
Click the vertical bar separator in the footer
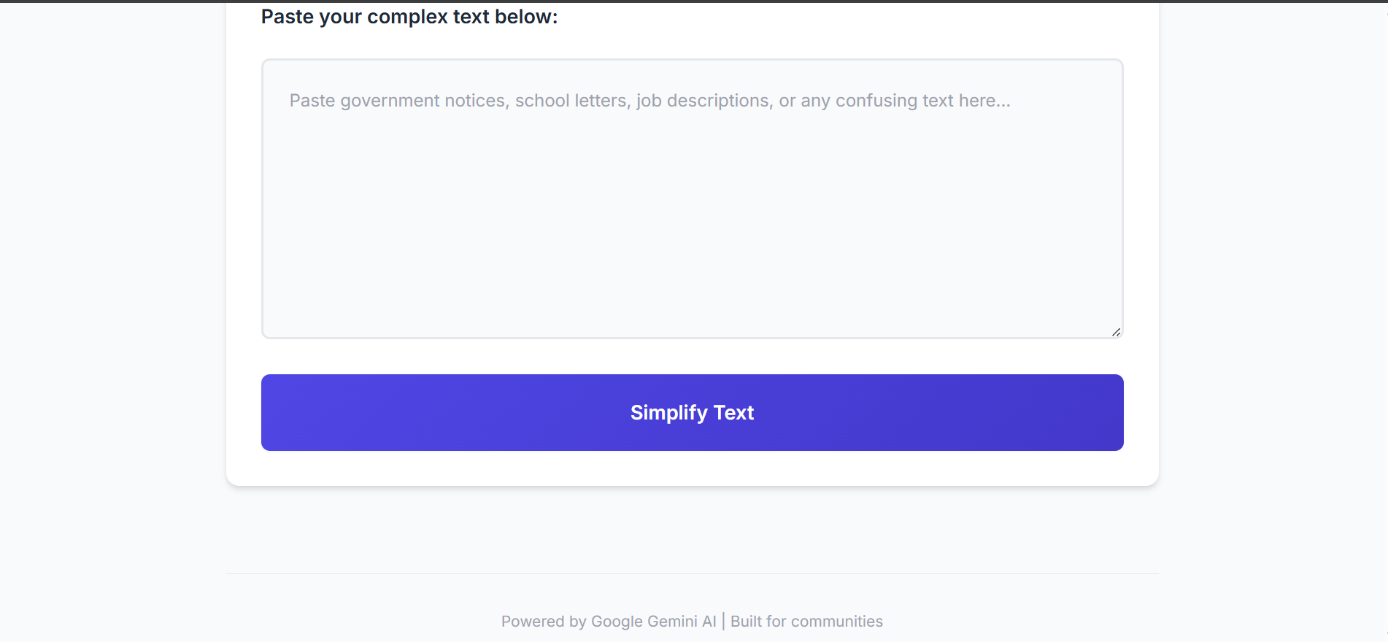(723, 621)
